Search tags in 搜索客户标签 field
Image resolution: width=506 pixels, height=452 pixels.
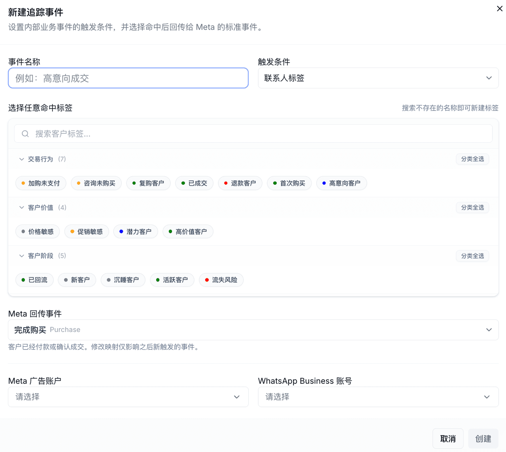253,134
